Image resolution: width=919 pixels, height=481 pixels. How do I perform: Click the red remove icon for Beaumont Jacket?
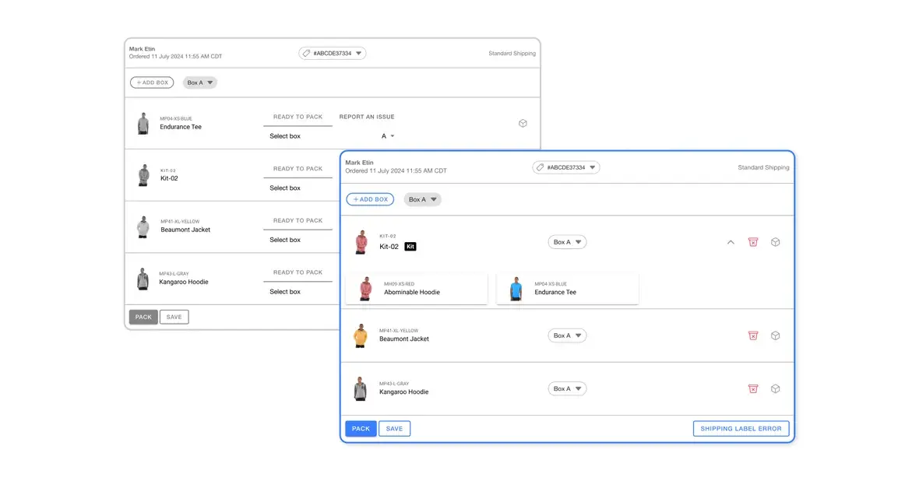pyautogui.click(x=753, y=335)
